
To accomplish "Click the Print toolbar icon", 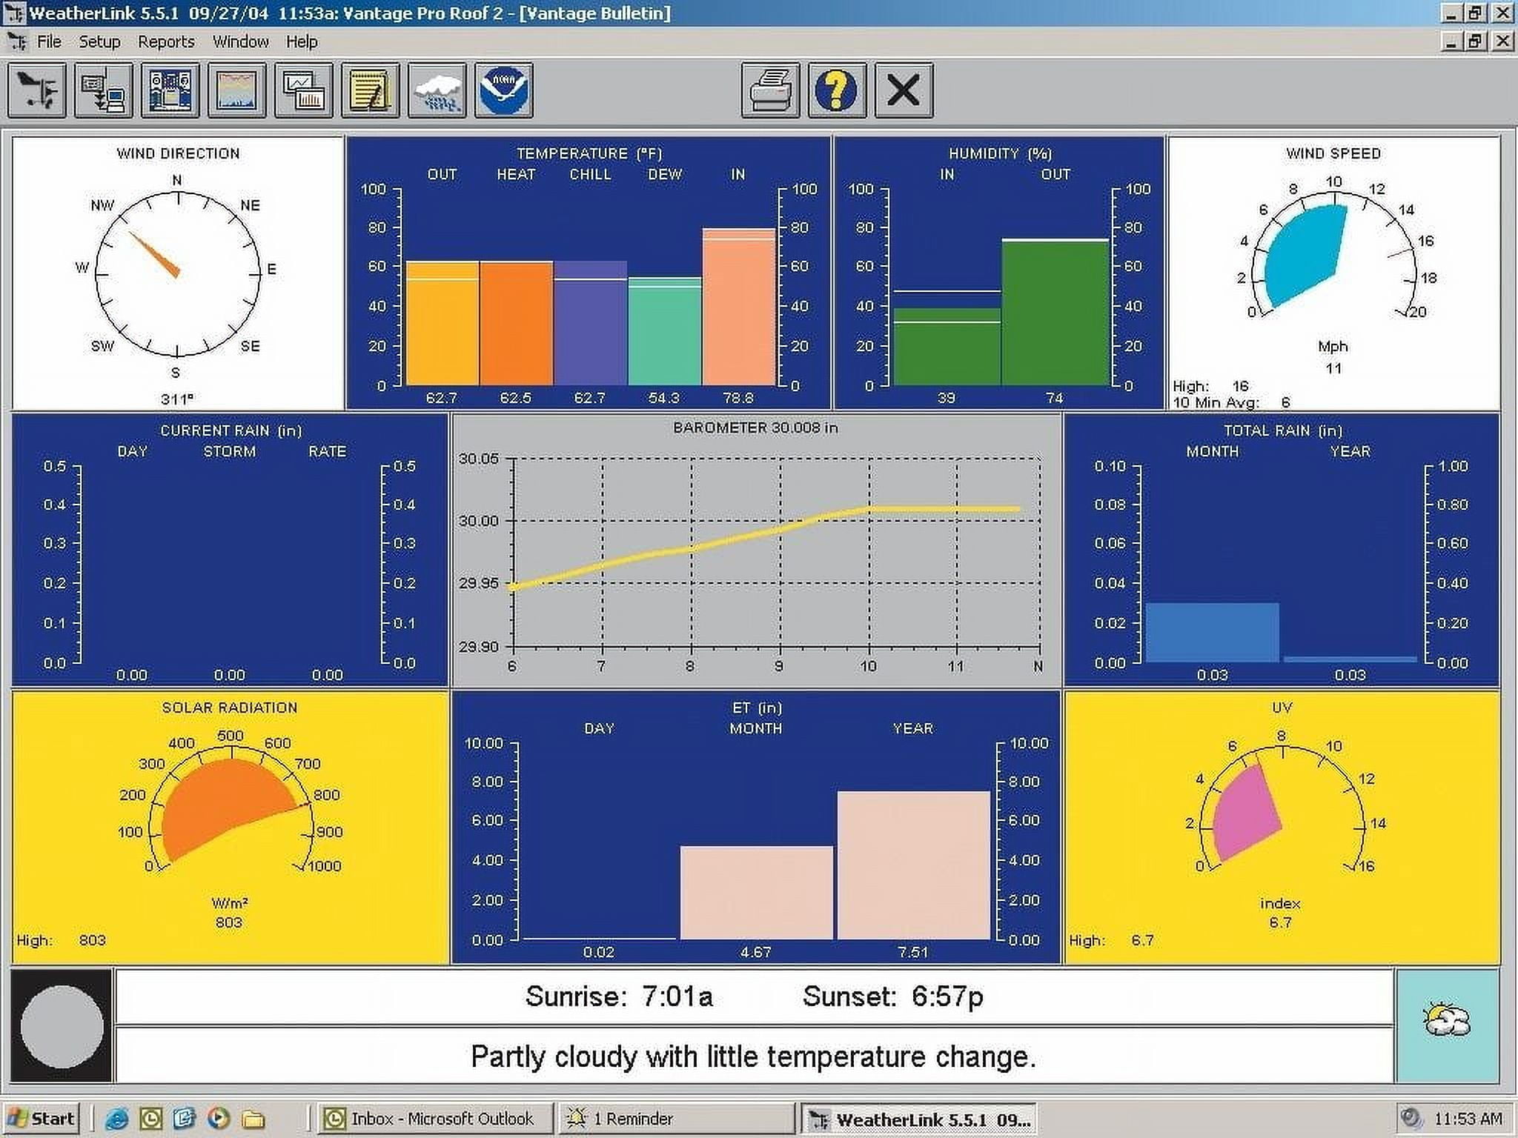I will 771,90.
